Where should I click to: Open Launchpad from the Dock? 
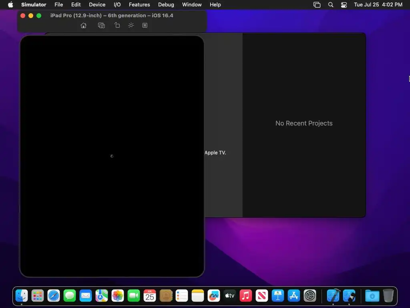(38, 296)
